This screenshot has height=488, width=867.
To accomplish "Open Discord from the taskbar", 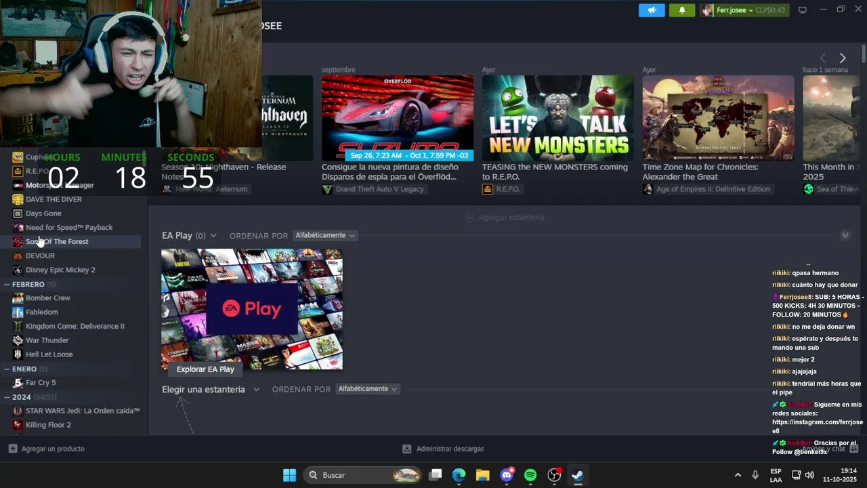I will click(507, 475).
